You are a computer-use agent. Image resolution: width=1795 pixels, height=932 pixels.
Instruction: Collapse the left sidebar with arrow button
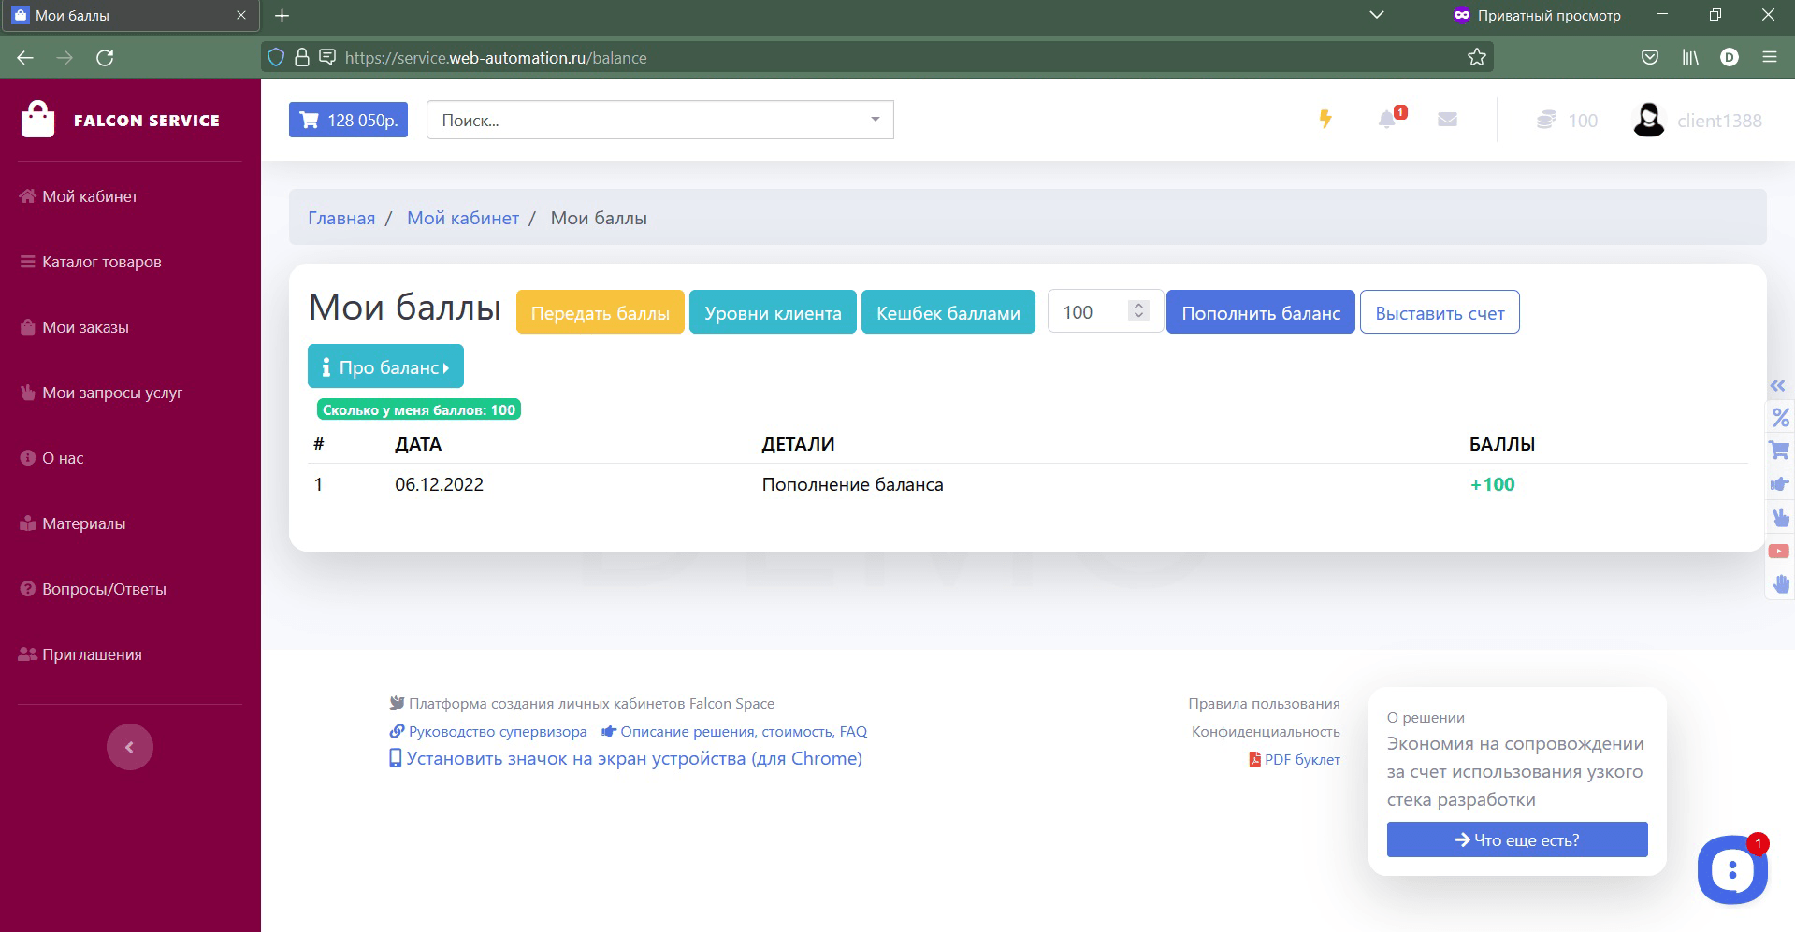(x=130, y=747)
